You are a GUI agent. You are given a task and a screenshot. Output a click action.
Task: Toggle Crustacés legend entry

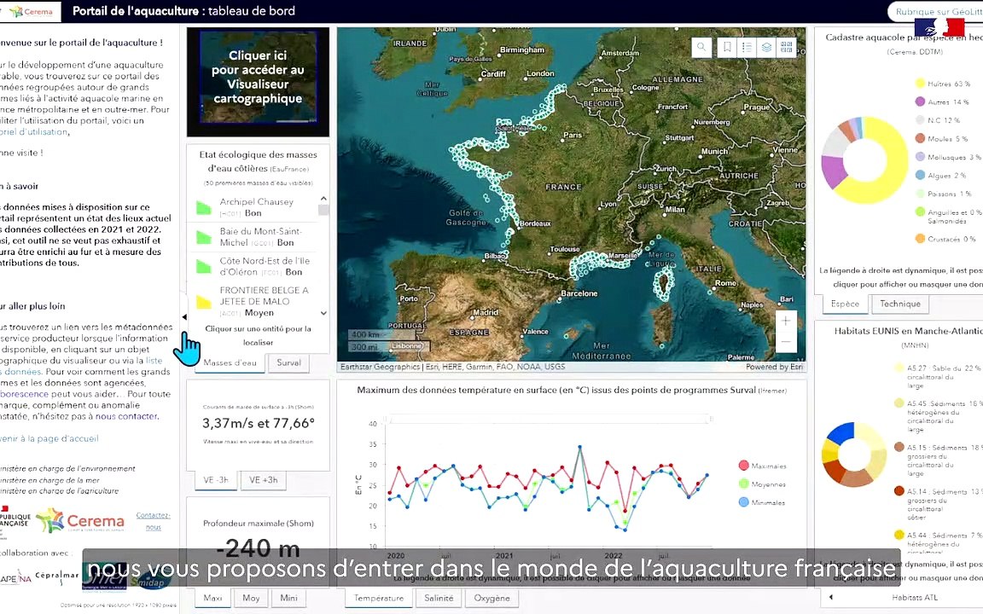(x=945, y=239)
